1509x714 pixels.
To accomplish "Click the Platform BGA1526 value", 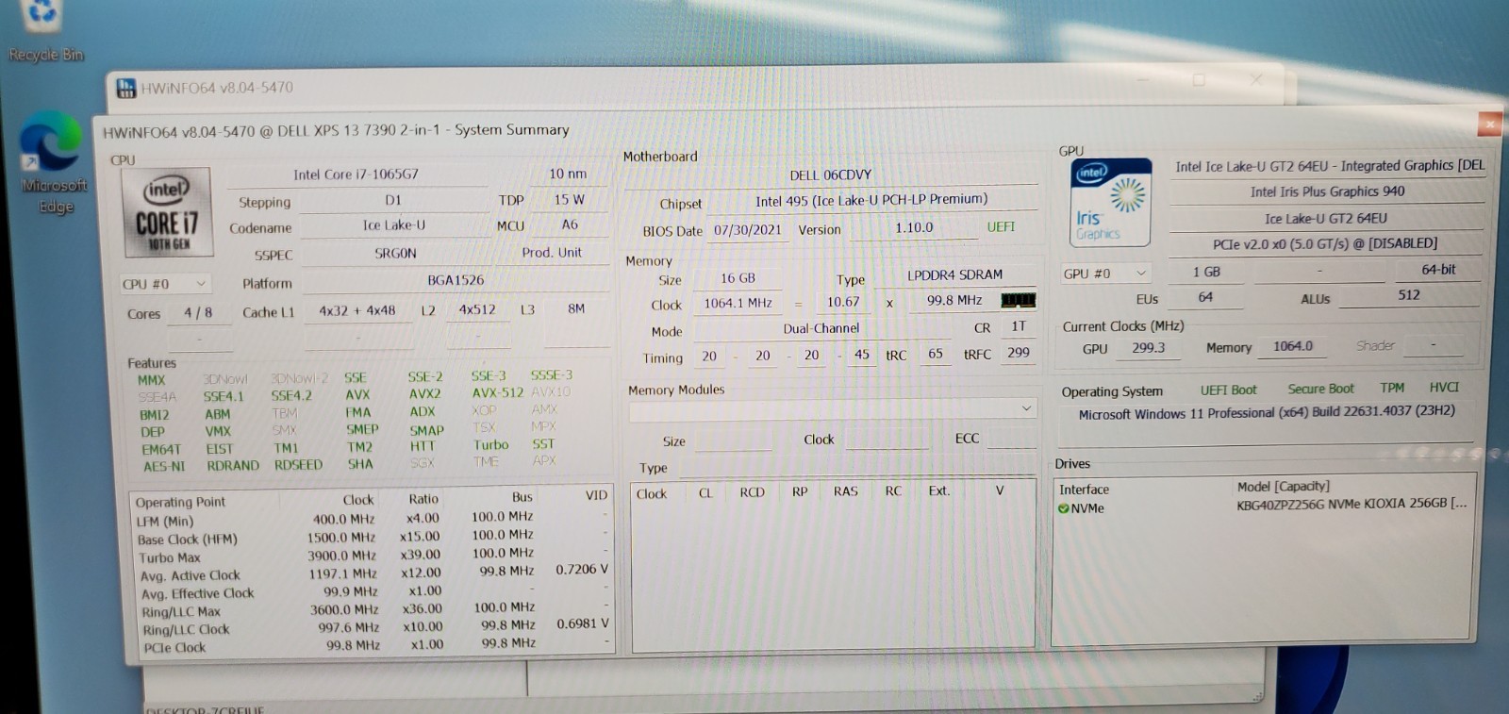I will pyautogui.click(x=456, y=280).
